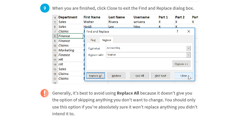Image resolution: width=238 pixels, height=133 pixels.
Task: Expand the Replace with dropdown arrow
Action: point(188,55)
